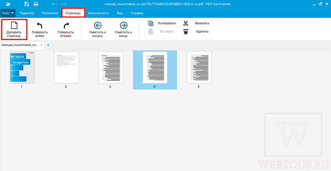Click Сместить к концу arrow
This screenshot has height=171, width=331.
point(123,30)
